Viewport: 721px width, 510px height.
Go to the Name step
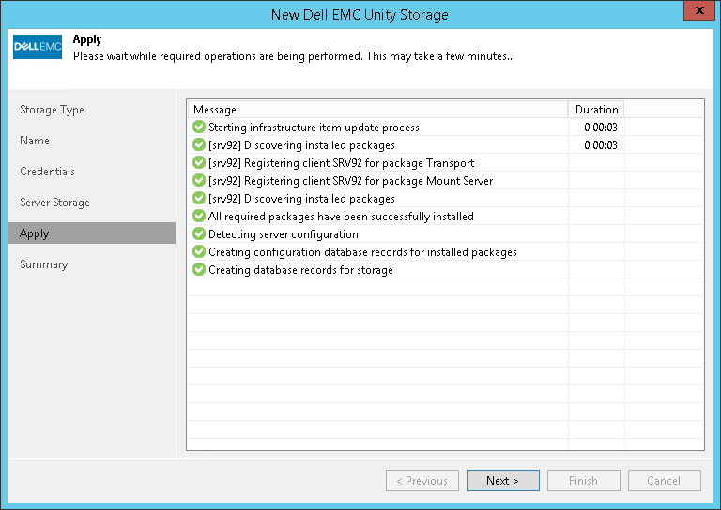35,141
